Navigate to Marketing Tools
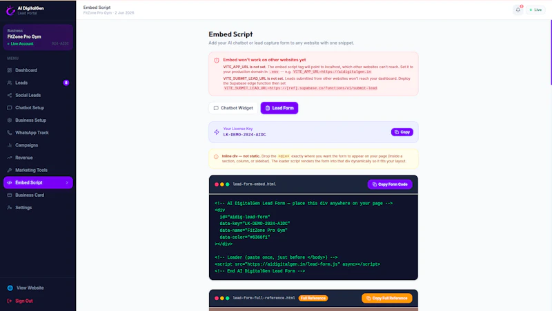The image size is (552, 311). pyautogui.click(x=38, y=170)
